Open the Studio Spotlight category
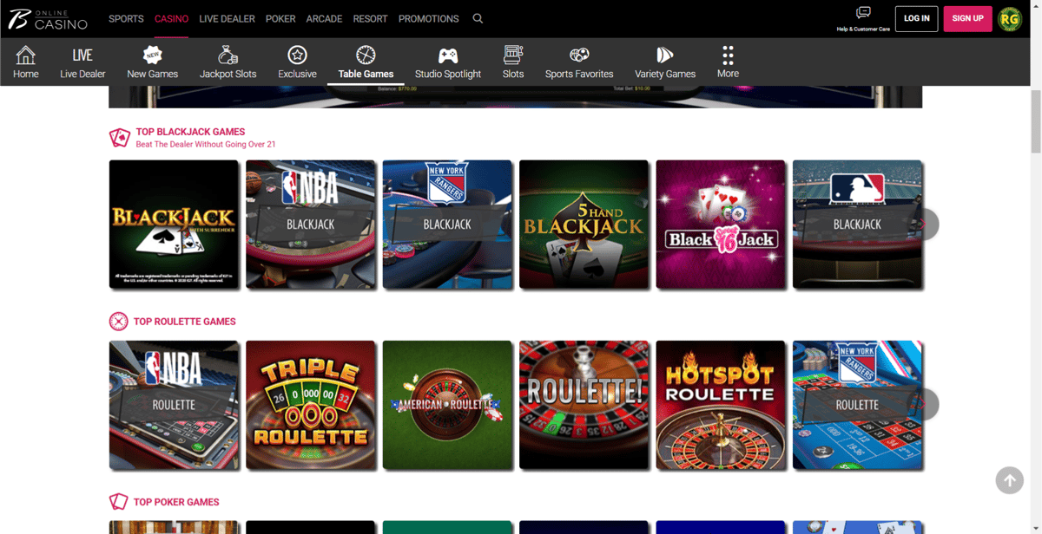1042x534 pixels. click(x=448, y=62)
